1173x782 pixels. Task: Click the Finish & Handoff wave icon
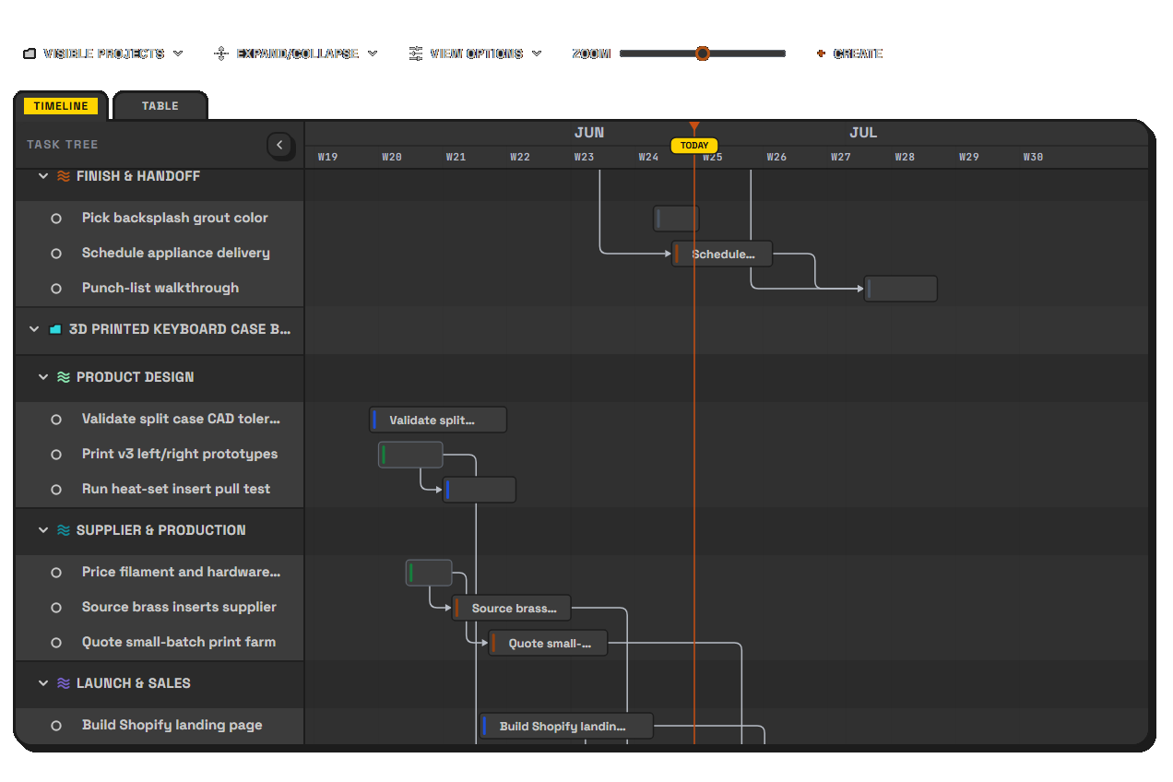(64, 176)
